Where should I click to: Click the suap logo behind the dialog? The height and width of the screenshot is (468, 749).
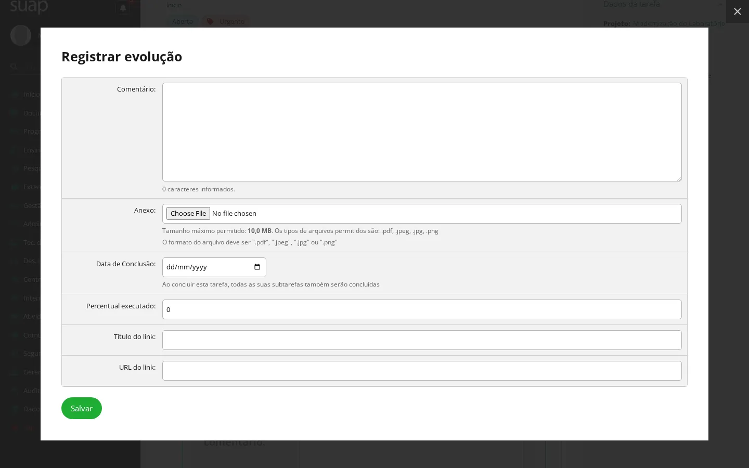click(29, 7)
